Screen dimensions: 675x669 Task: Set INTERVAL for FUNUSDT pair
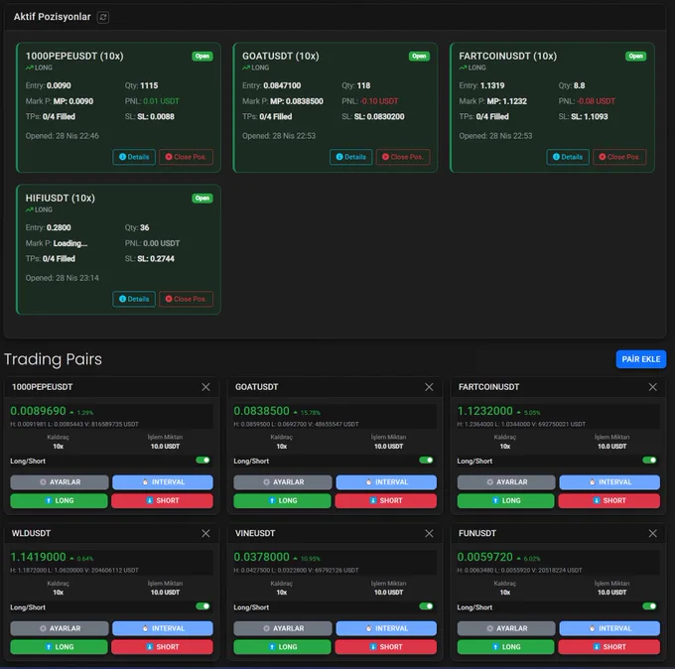coord(609,628)
